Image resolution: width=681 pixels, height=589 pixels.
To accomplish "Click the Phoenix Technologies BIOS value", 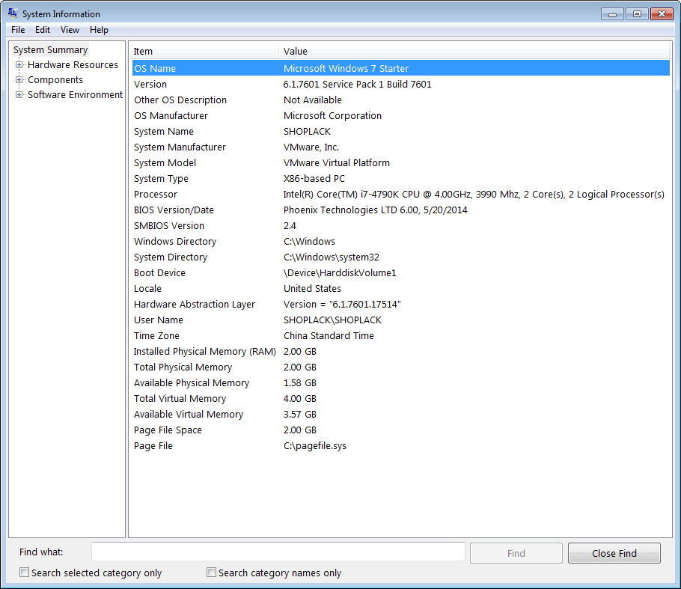I will click(x=375, y=210).
